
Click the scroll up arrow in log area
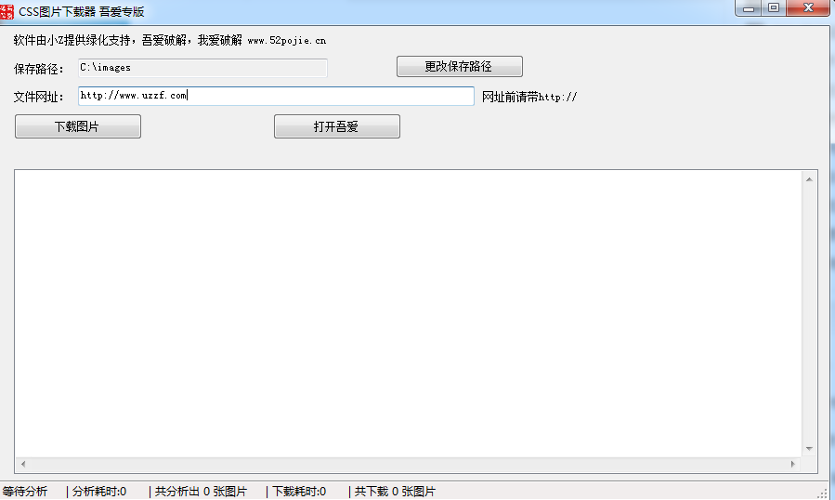pyautogui.click(x=809, y=179)
